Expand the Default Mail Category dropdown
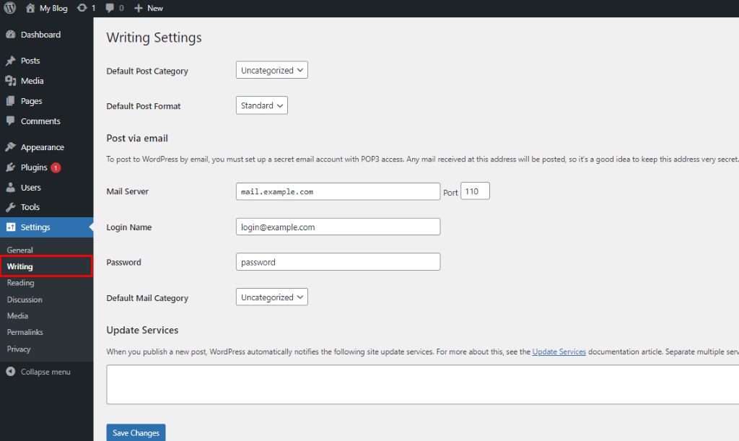The width and height of the screenshot is (739, 441). 271,297
